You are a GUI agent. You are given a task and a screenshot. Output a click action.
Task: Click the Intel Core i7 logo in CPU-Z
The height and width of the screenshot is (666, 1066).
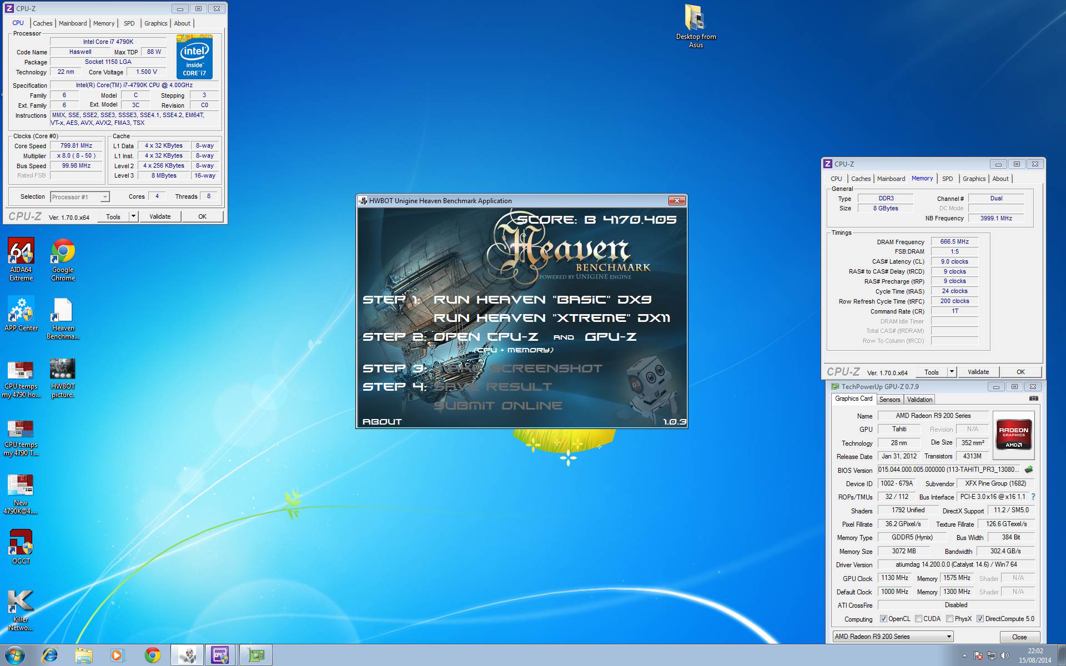coord(194,57)
